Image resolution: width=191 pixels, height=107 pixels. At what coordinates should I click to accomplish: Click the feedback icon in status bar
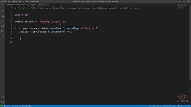tap(186, 106)
